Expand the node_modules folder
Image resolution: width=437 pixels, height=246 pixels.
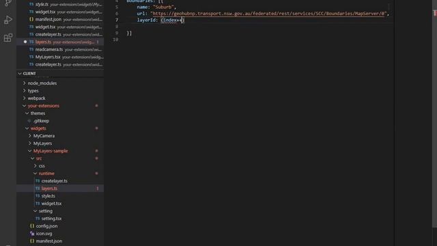click(60, 83)
